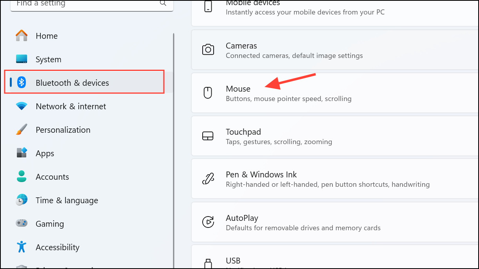Open Touchpad settings via its icon
Viewport: 479px width, 269px height.
tap(208, 135)
